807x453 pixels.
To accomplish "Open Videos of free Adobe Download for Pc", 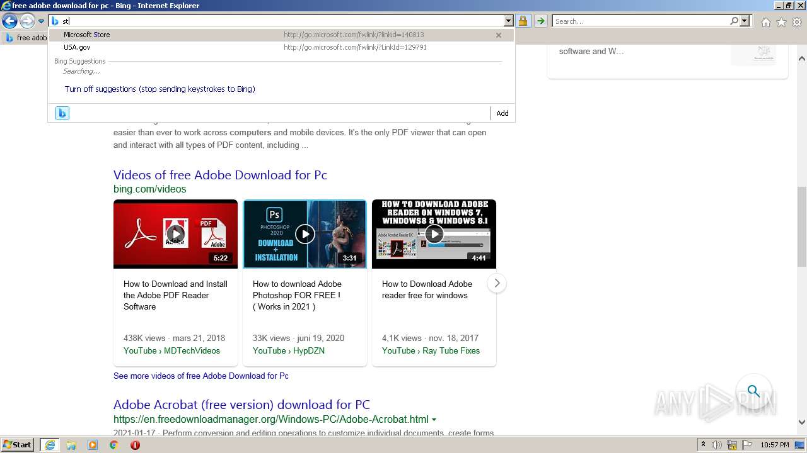I will tap(220, 175).
